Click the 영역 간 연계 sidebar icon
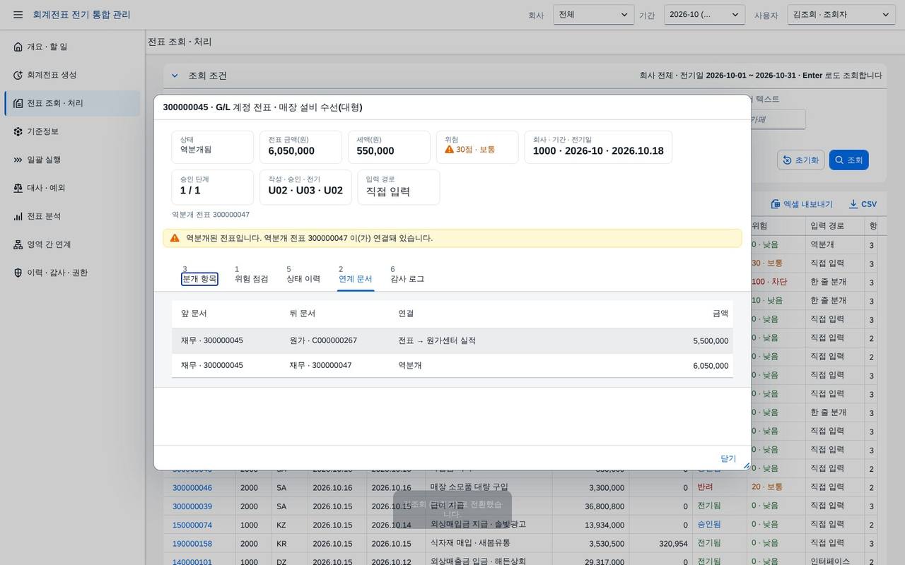 [x=18, y=244]
